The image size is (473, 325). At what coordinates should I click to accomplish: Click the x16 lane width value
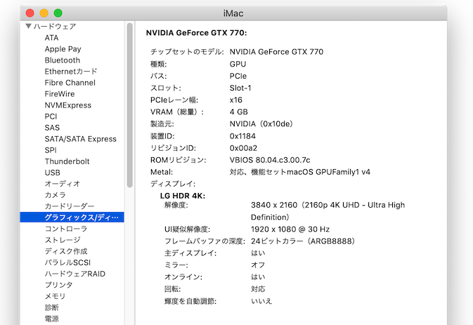236,100
